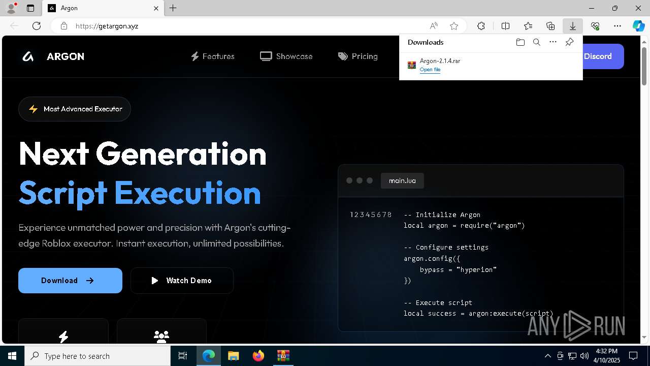Open WinRAR from taskbar
This screenshot has height=366, width=650.
pyautogui.click(x=283, y=356)
